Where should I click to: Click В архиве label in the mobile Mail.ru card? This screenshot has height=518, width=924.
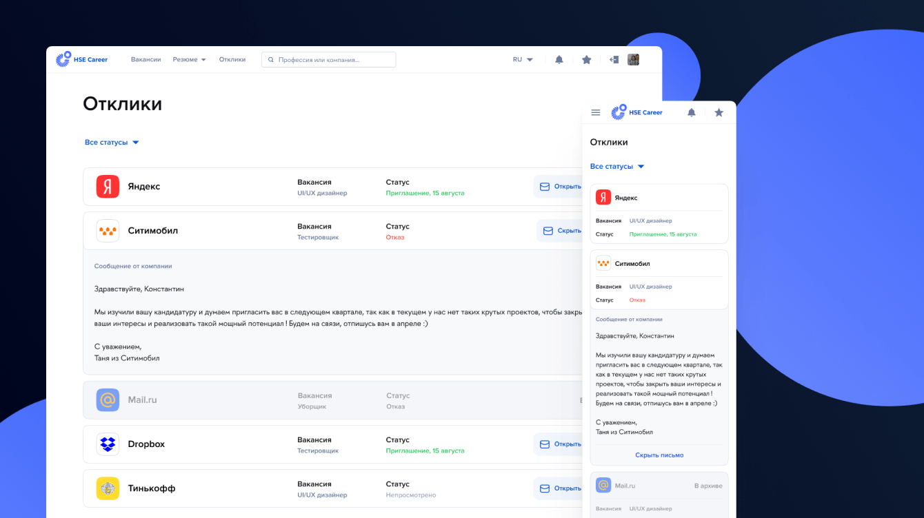pos(708,486)
